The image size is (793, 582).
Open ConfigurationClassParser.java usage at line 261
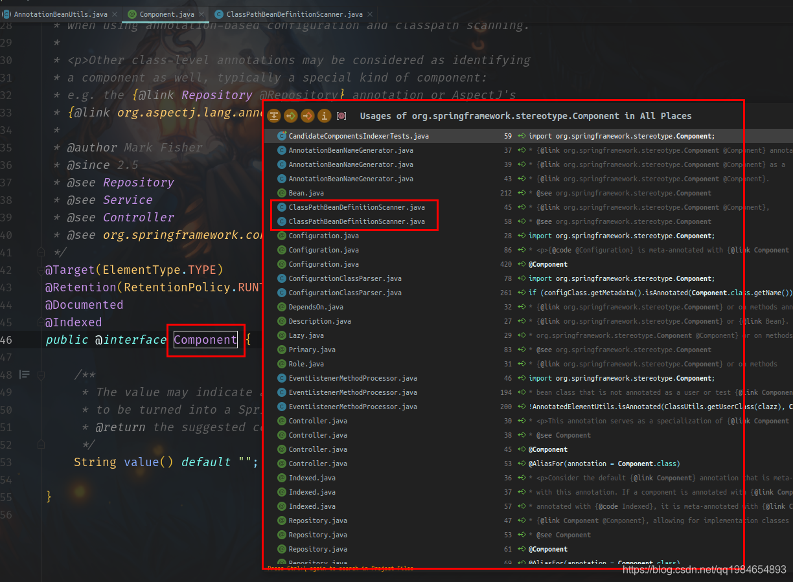pos(345,293)
